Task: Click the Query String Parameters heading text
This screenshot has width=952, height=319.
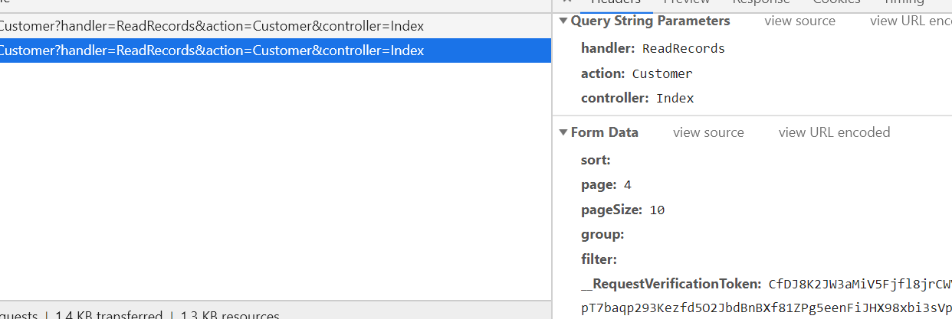Action: coord(650,21)
